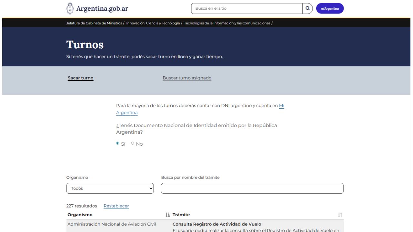Open the Organismo dropdown
The width and height of the screenshot is (413, 232).
point(110,188)
